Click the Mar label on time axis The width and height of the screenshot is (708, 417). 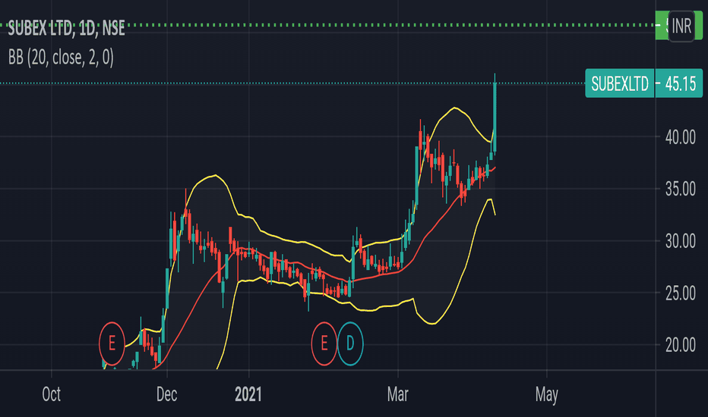(398, 394)
